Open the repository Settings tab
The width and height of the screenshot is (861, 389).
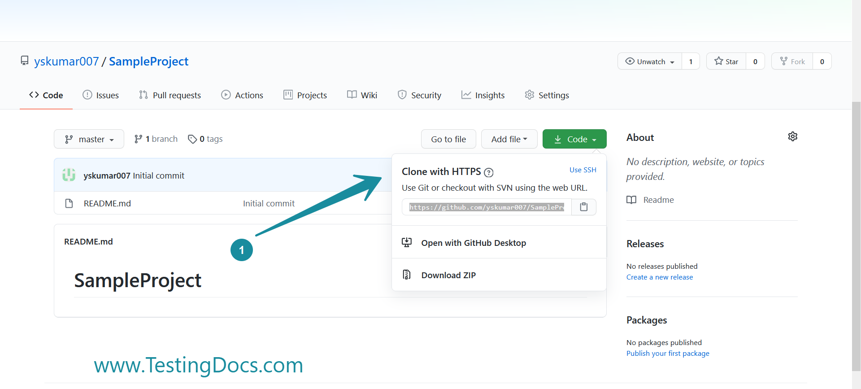(547, 95)
